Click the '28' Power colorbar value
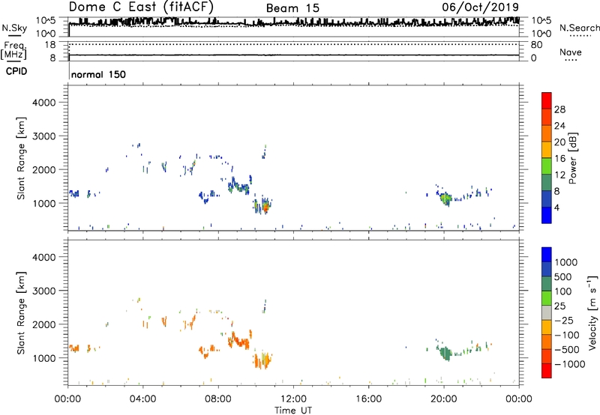The image size is (600, 415). (x=559, y=109)
